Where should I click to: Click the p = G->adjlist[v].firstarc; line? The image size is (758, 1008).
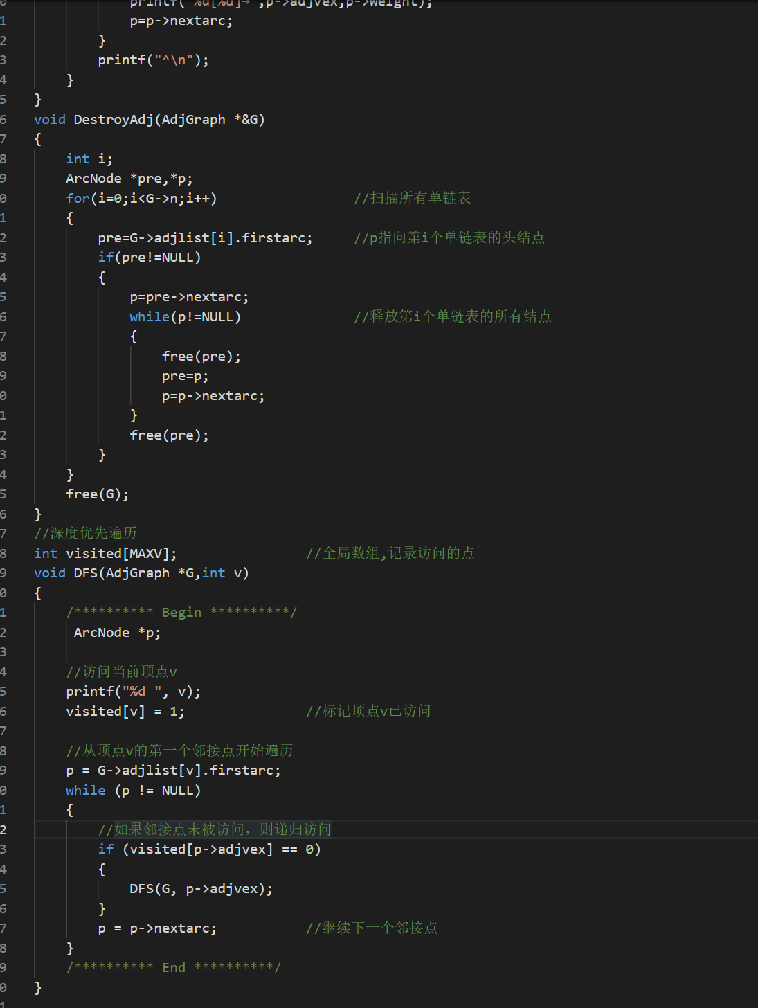click(x=173, y=771)
